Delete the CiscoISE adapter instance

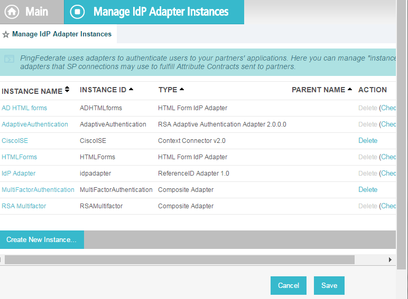368,141
